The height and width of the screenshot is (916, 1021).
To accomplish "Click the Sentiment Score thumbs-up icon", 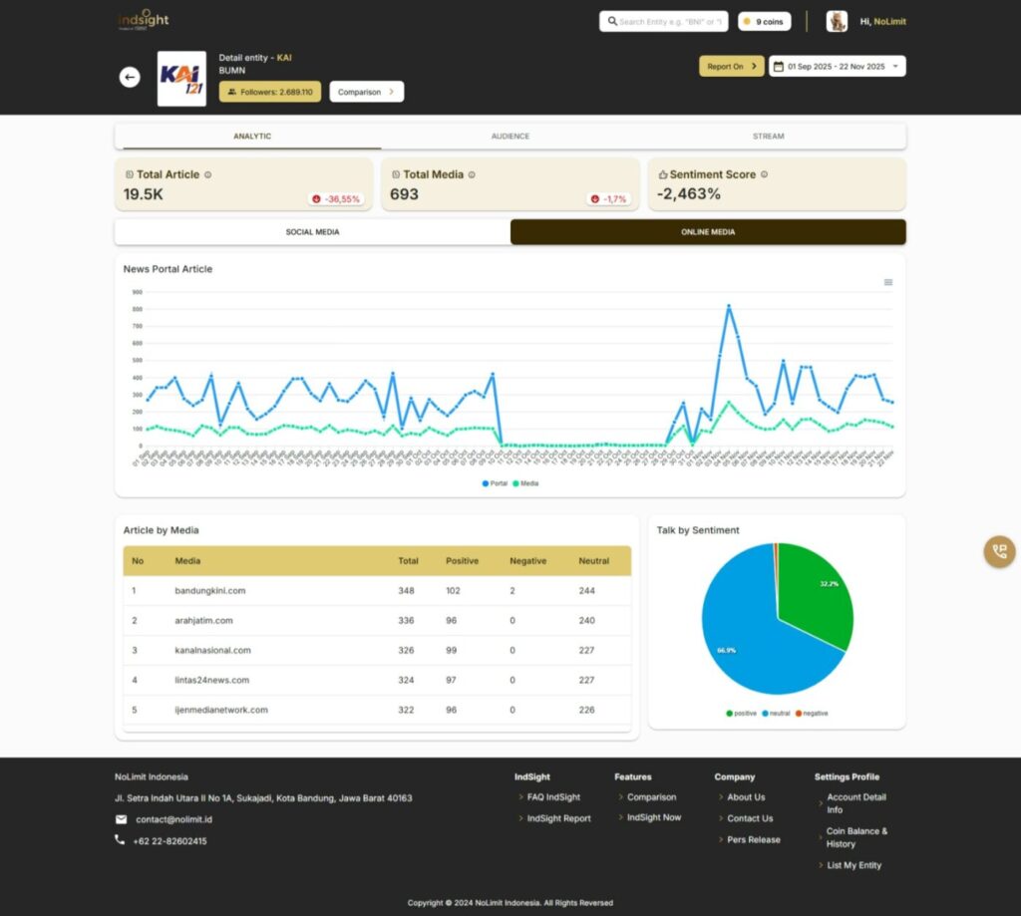I will click(662, 172).
